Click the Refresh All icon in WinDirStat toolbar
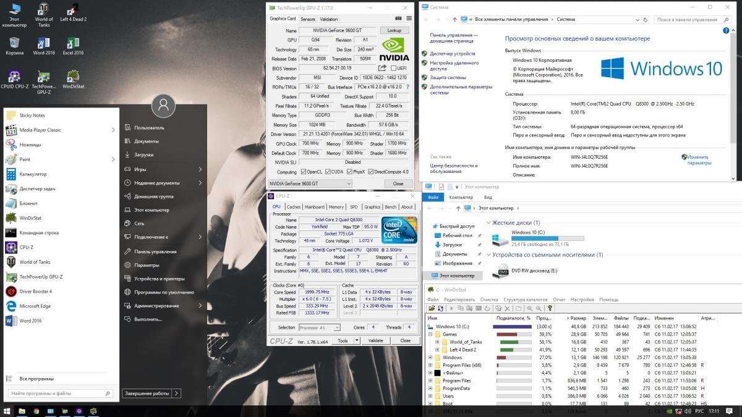The image size is (742, 417). pos(440,308)
